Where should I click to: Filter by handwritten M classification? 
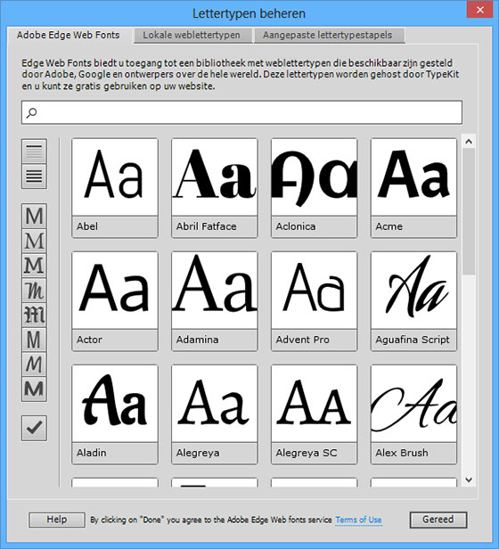click(34, 365)
